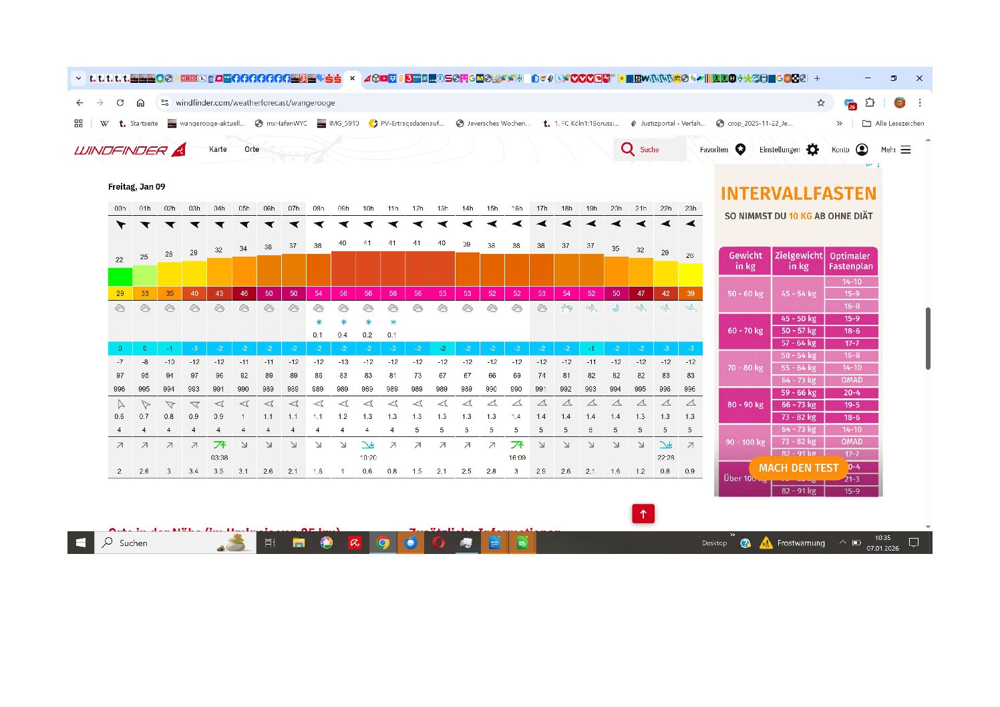Reload the page
The image size is (1000, 707).
pos(120,103)
